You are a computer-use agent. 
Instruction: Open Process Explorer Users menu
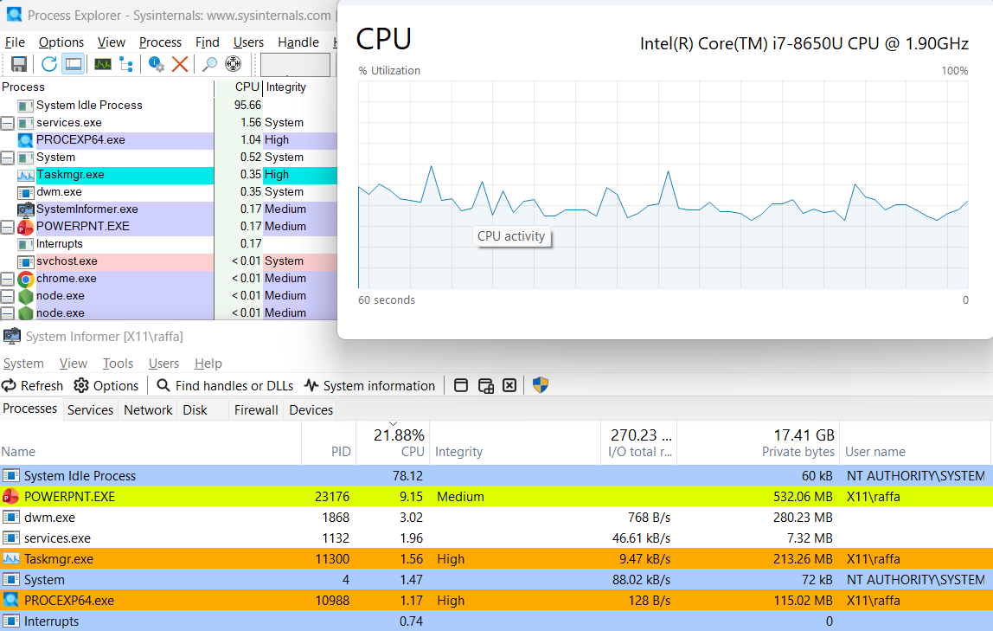point(248,42)
